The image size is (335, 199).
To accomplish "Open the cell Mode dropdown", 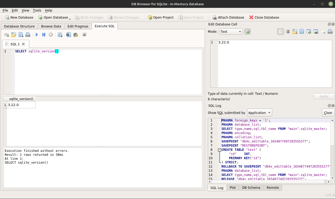I will (230, 31).
